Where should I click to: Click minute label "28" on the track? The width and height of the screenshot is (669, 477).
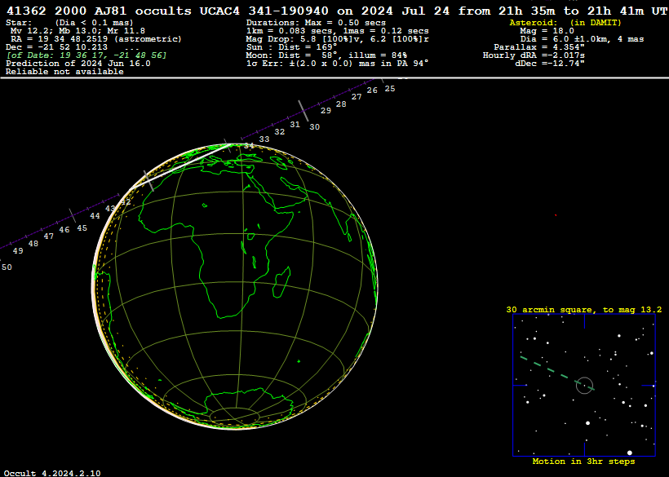[x=341, y=104]
